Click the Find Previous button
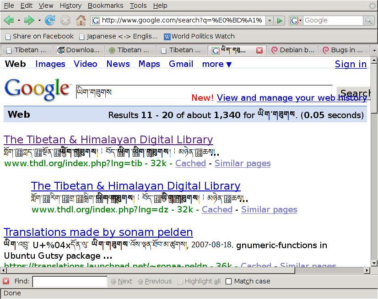 point(155,282)
